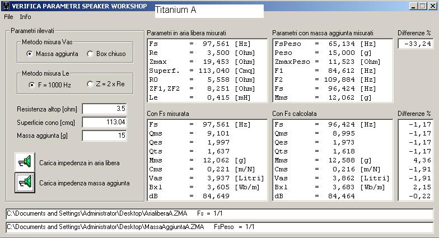The width and height of the screenshot is (439, 238).
Task: Click the Superficie cono input field
Action: pos(104,122)
